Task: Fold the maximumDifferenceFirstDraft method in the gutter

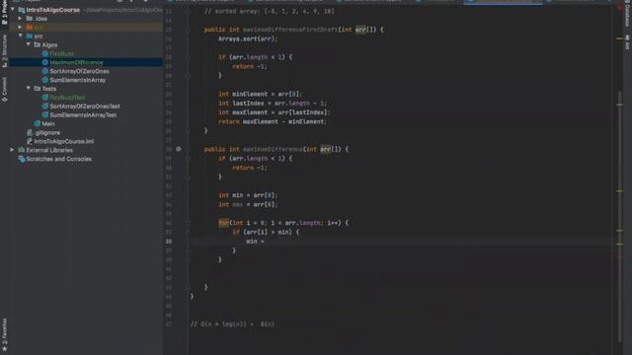Action: [188, 30]
